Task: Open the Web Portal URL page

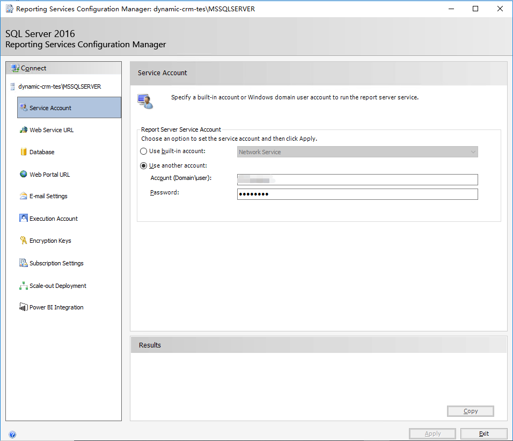Action: click(50, 175)
